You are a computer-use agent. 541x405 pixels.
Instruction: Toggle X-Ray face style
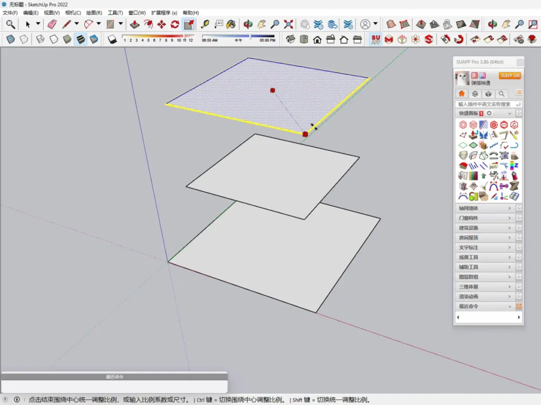(x=11, y=39)
